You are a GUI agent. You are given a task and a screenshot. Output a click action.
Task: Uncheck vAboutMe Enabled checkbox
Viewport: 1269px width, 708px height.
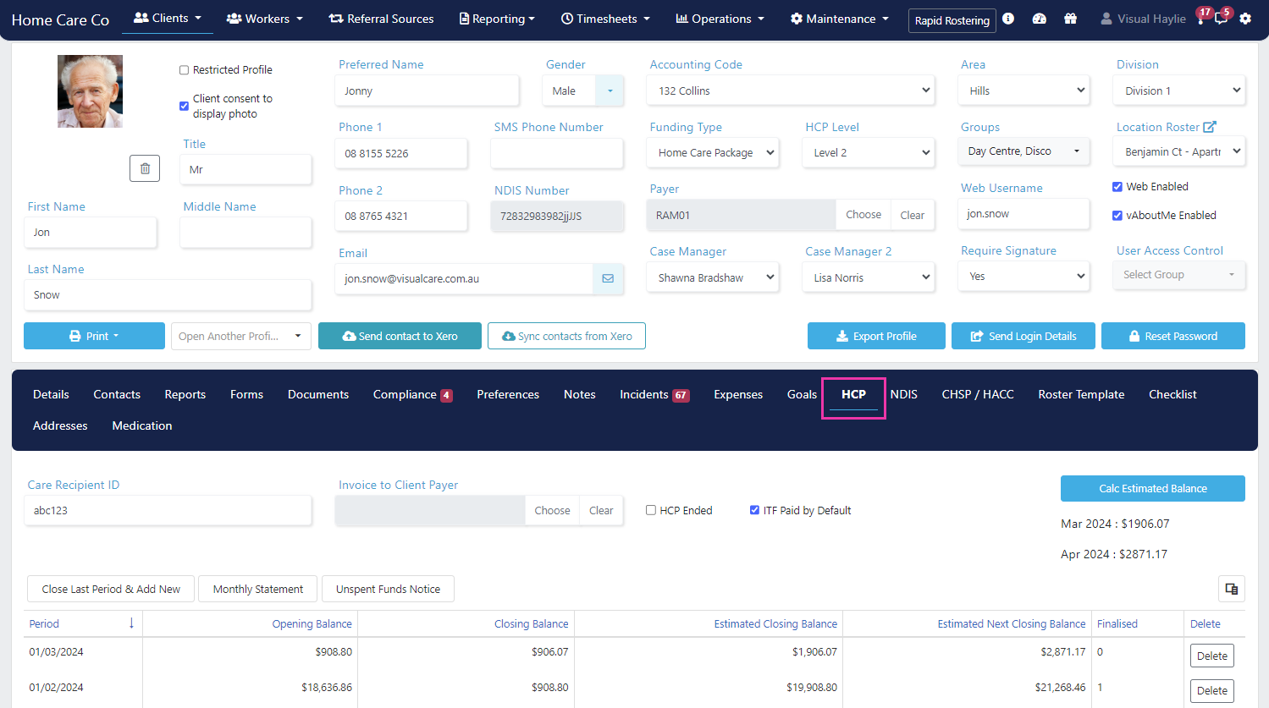coord(1117,216)
